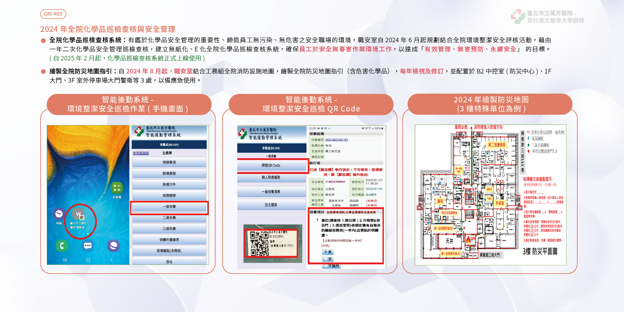This screenshot has height=312, width=624.
Task: Click 環境整潔安全巡檢 QR Code card header
Action: point(311,104)
